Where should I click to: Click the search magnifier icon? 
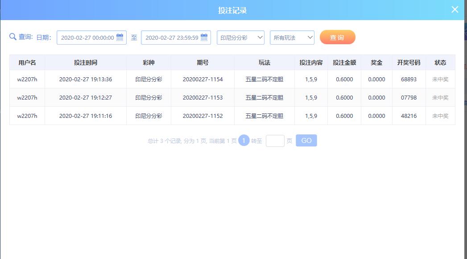tap(13, 37)
